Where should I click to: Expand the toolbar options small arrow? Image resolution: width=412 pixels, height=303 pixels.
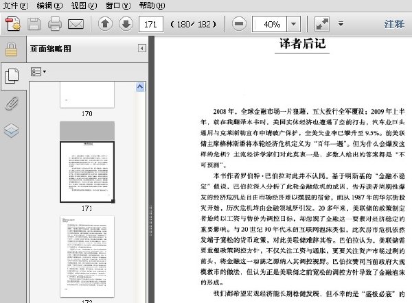[x=341, y=24]
